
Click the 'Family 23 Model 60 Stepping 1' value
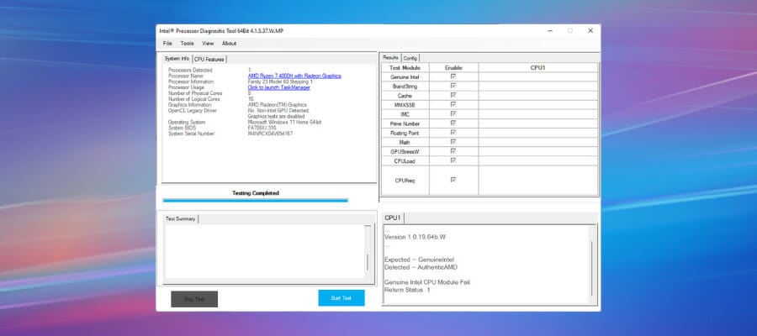tap(280, 82)
